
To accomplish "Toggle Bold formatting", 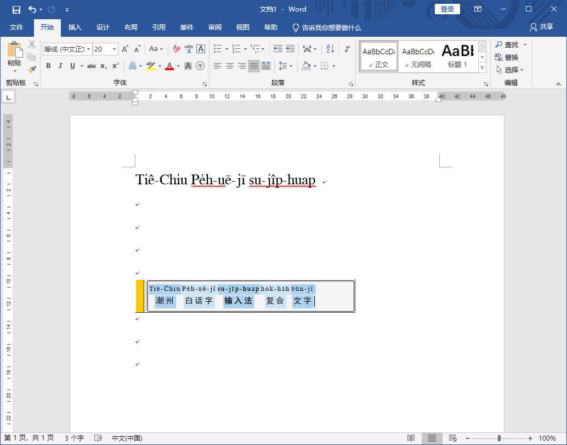I will tap(48, 66).
